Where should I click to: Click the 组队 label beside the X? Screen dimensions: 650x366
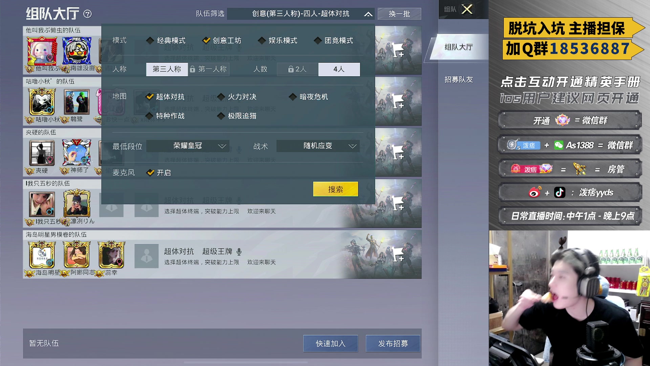click(x=450, y=9)
